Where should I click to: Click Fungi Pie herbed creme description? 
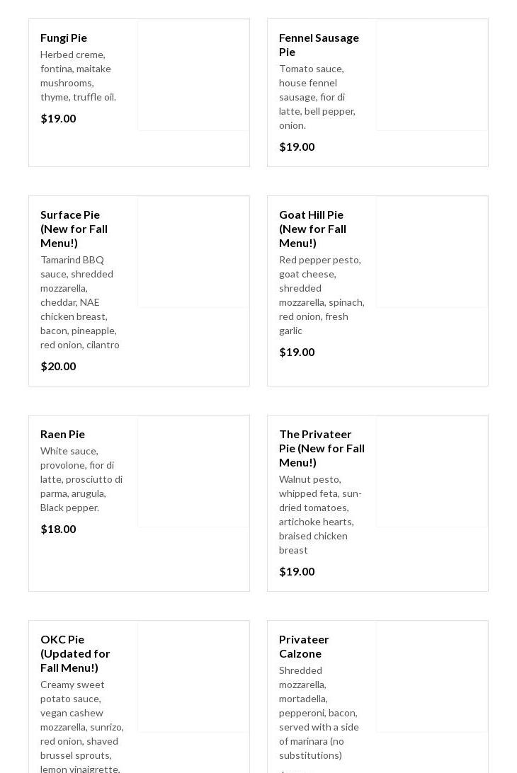pyautogui.click(x=78, y=76)
